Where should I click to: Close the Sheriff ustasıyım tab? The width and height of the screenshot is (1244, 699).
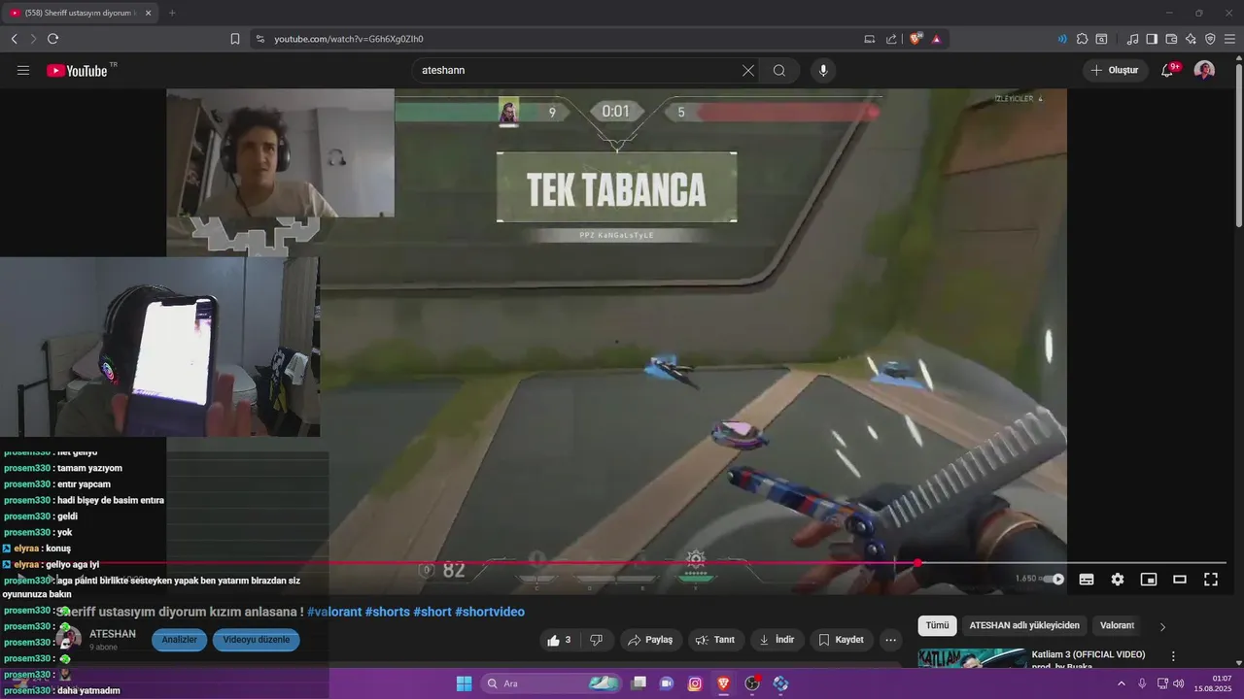(148, 13)
